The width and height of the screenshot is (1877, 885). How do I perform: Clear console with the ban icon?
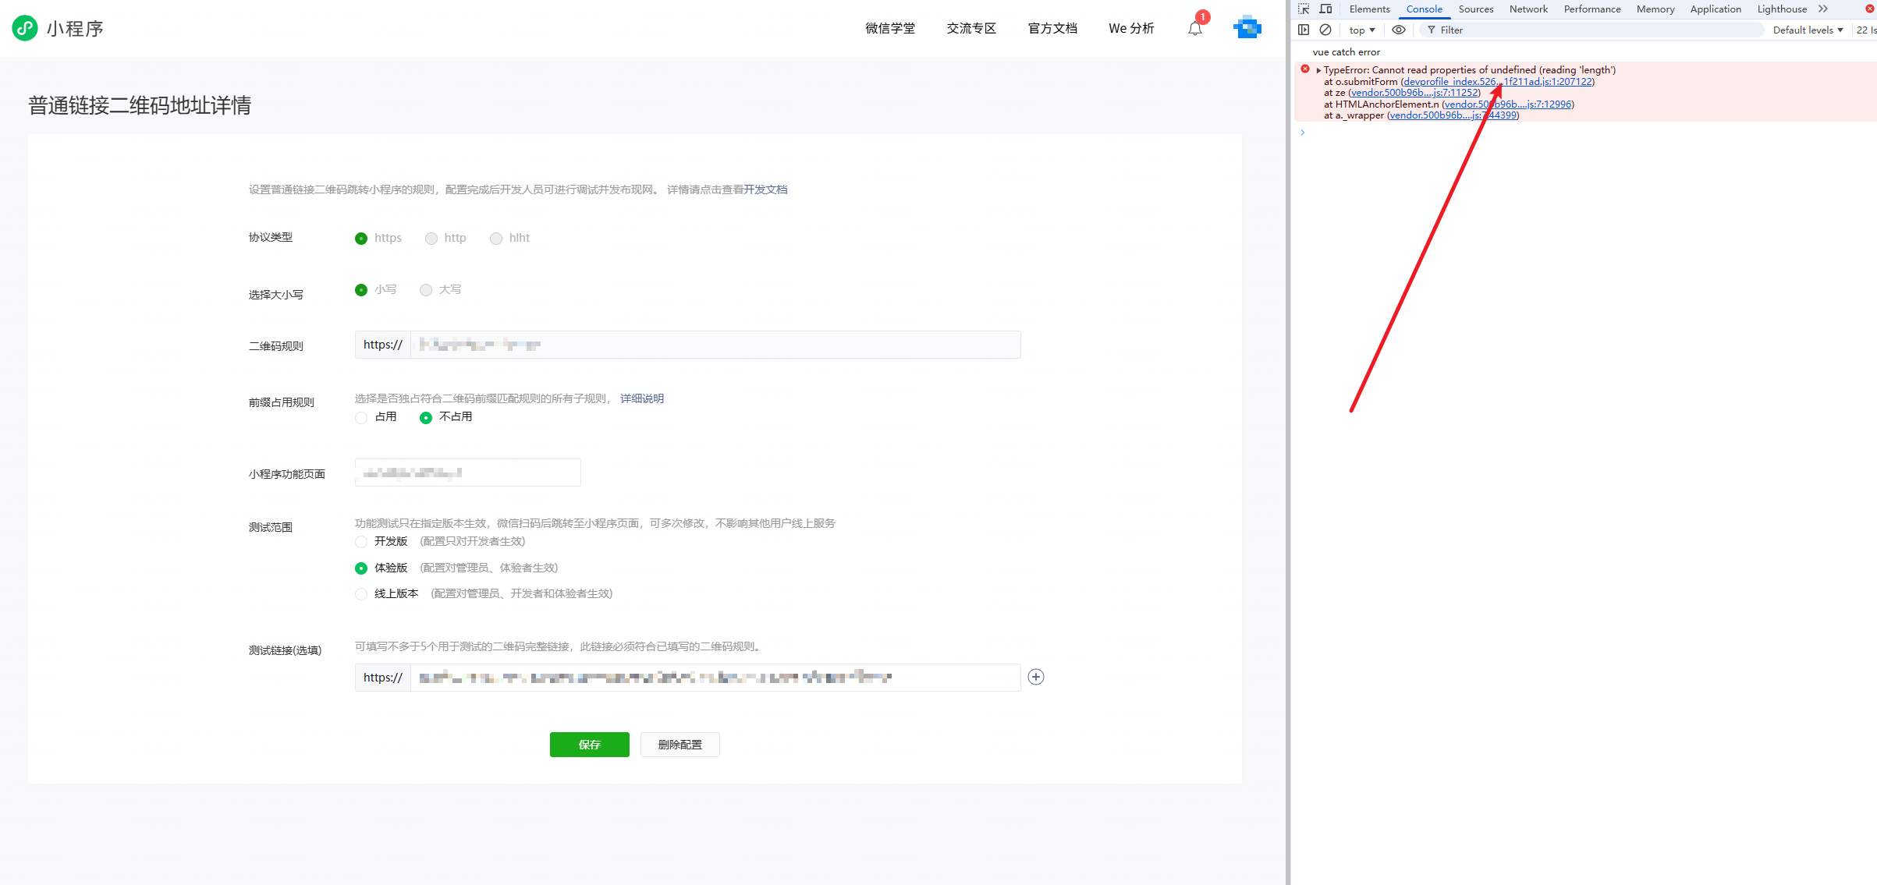tap(1325, 30)
